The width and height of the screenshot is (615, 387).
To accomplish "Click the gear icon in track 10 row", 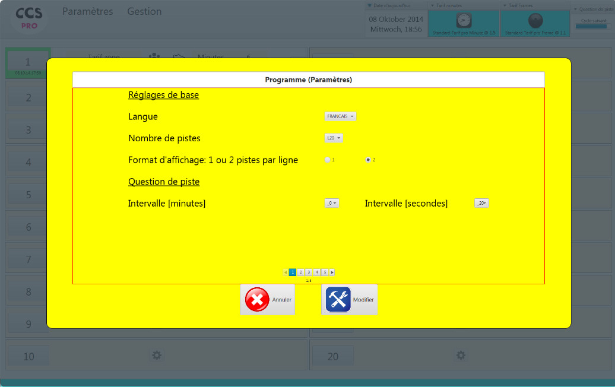I will coord(156,356).
